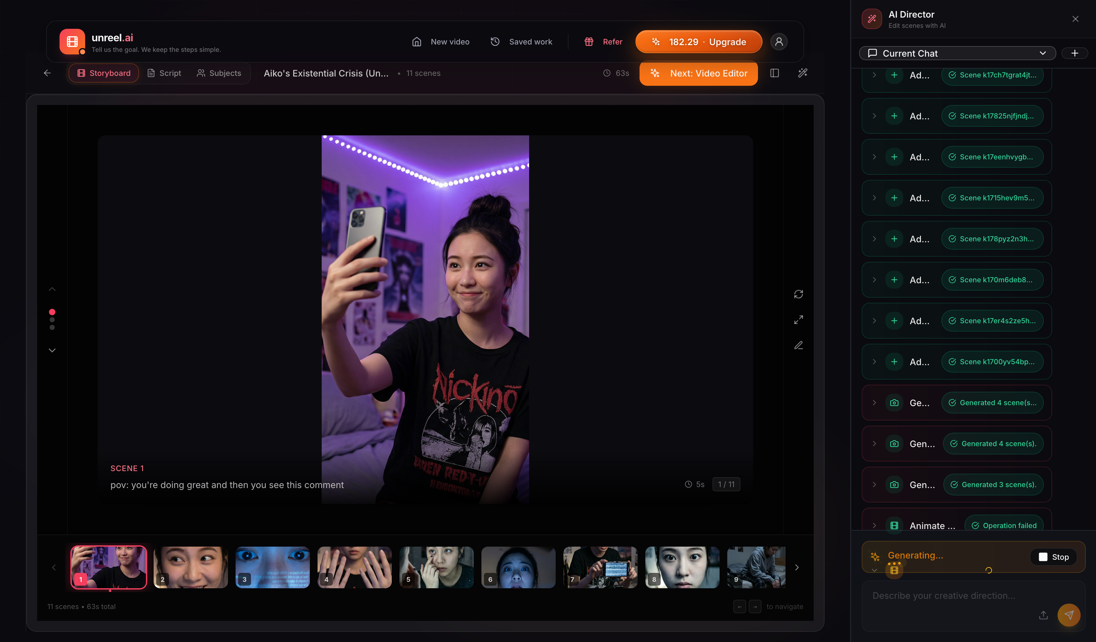
Task: Open the user profile avatar icon
Action: click(779, 42)
